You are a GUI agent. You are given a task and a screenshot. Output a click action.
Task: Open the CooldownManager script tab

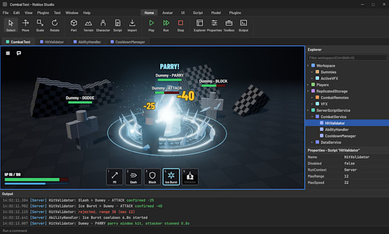128,42
